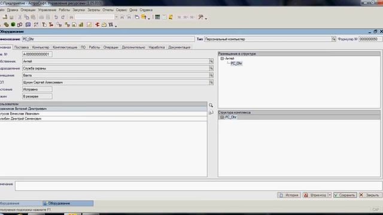The height and width of the screenshot is (215, 383).
Task: Switch to the Комплектующие tab
Action: tap(65, 47)
